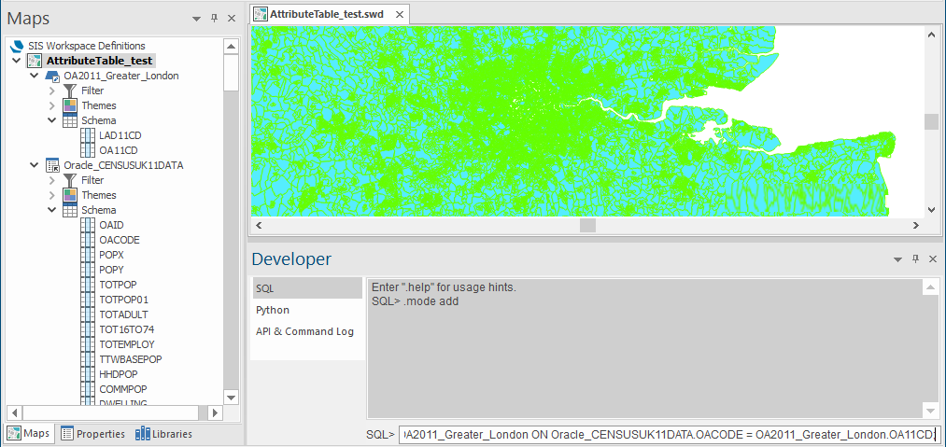Click the Maps tree horizontal scroll right arrow
The image size is (946, 447).
point(215,413)
